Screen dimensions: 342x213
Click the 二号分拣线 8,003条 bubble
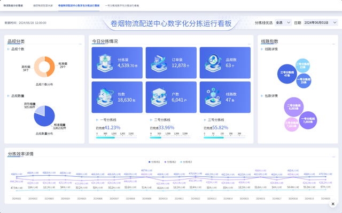point(294,107)
